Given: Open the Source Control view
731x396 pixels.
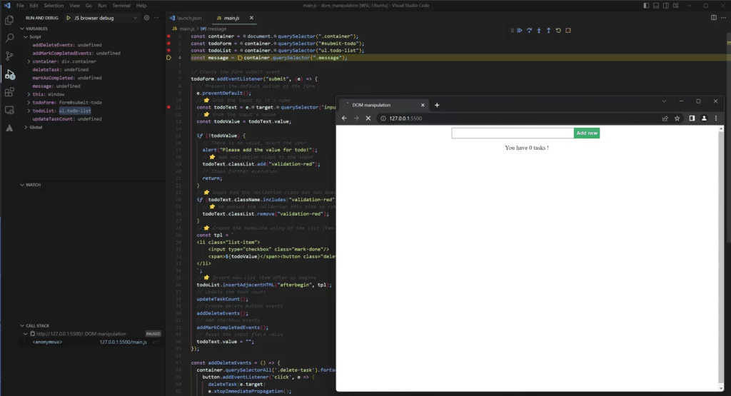Looking at the screenshot, I should tap(9, 56).
